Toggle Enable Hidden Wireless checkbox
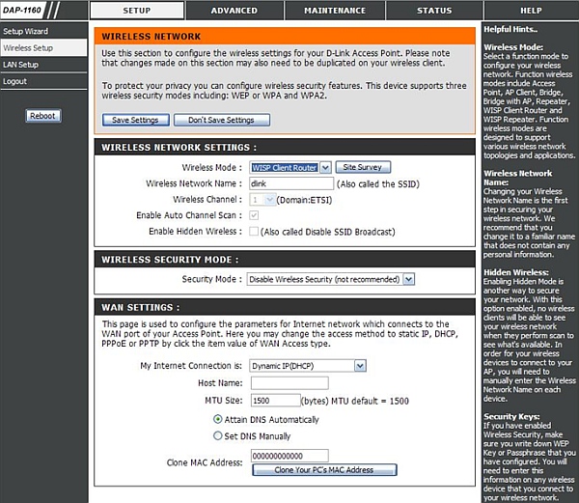 [254, 232]
